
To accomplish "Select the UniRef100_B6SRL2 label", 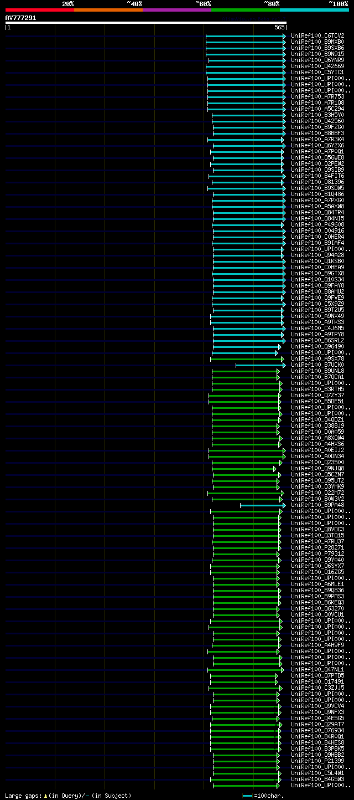I will [x=317, y=340].
